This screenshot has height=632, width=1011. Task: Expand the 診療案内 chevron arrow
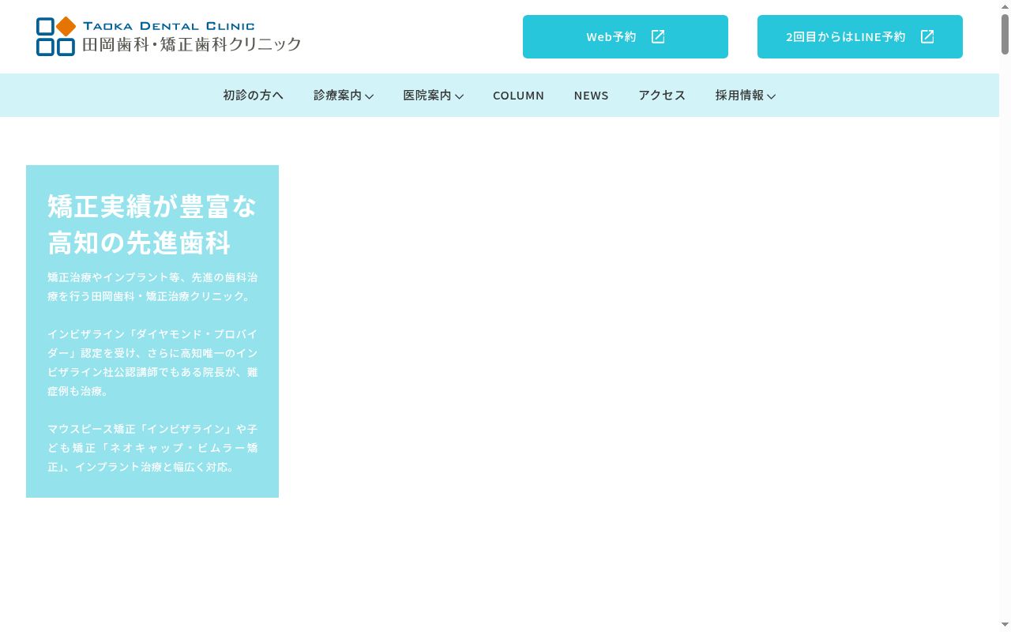pos(369,96)
